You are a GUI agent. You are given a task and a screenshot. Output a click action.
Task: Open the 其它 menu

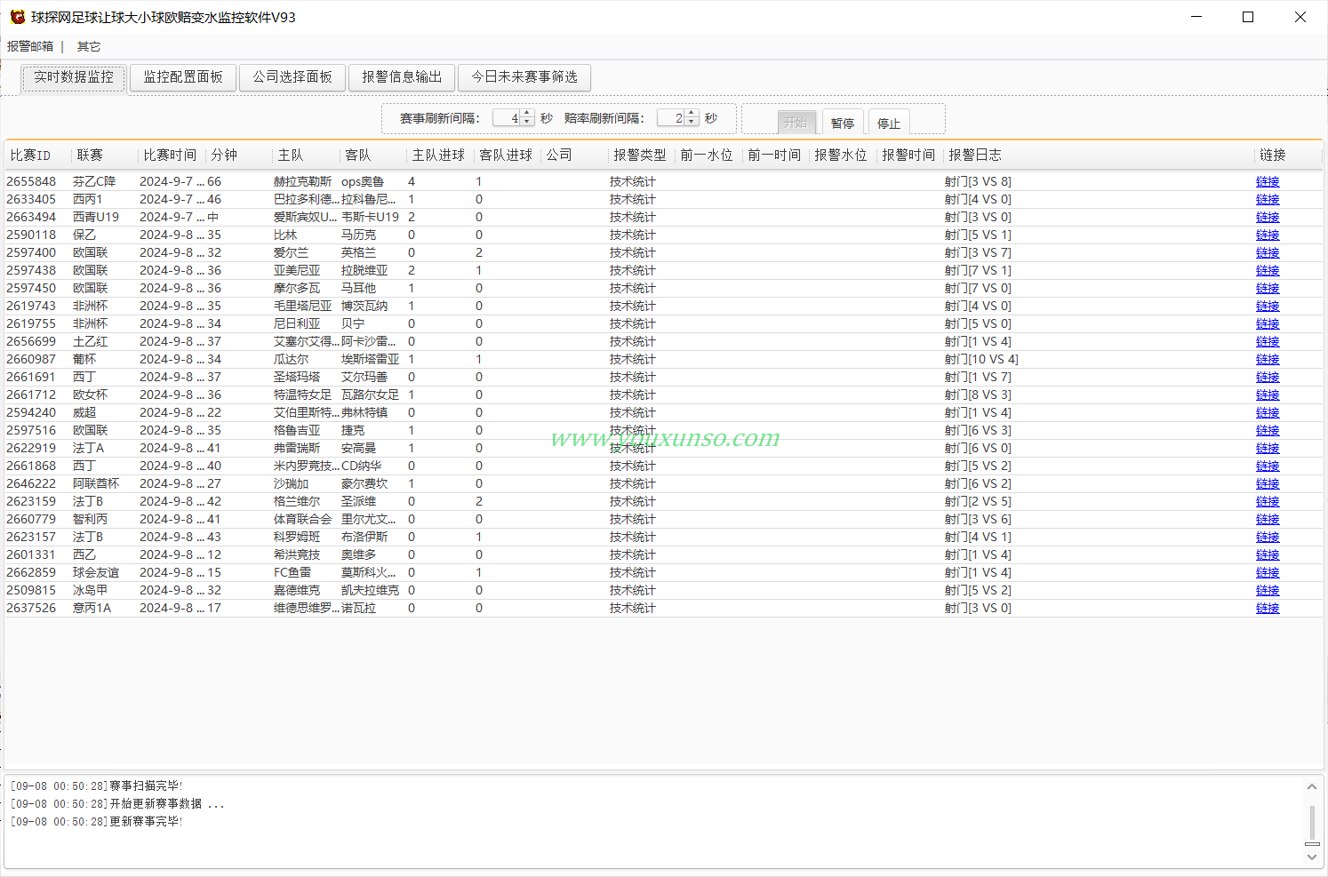89,46
